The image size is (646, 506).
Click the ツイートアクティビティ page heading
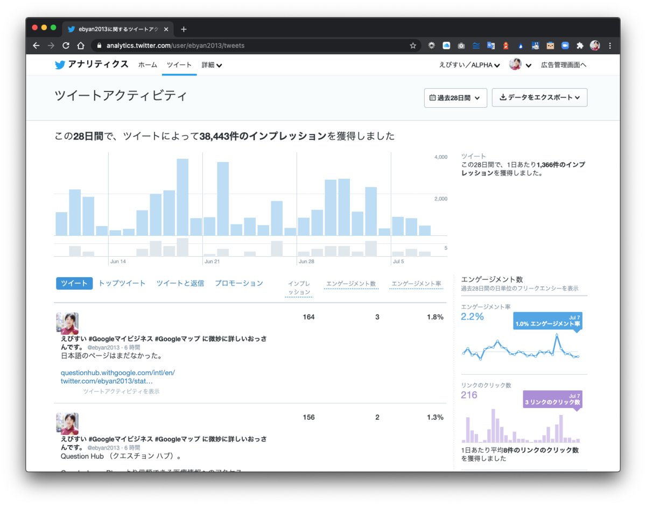coord(121,96)
